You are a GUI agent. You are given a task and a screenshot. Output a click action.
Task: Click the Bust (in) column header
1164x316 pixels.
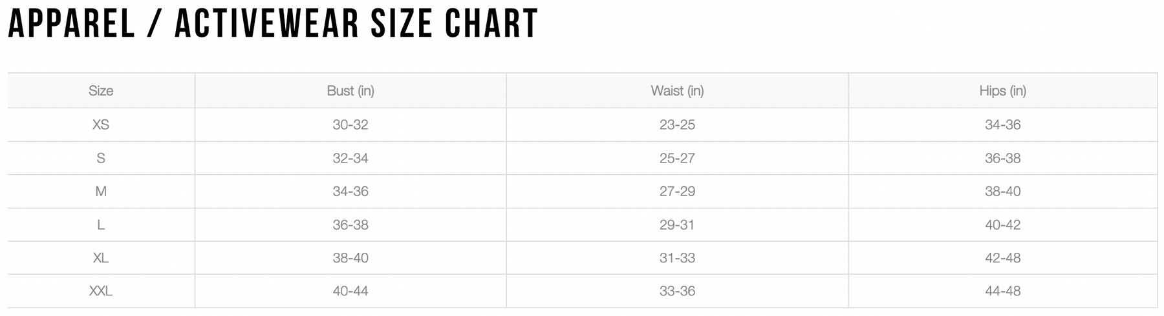coord(350,91)
